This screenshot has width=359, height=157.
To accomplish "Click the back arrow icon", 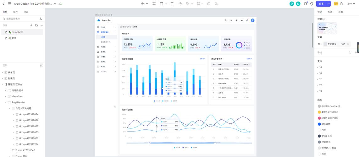I will click(3, 4).
